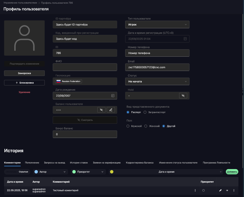Click the Заморозка button
The image size is (244, 197).
pyautogui.click(x=24, y=73)
